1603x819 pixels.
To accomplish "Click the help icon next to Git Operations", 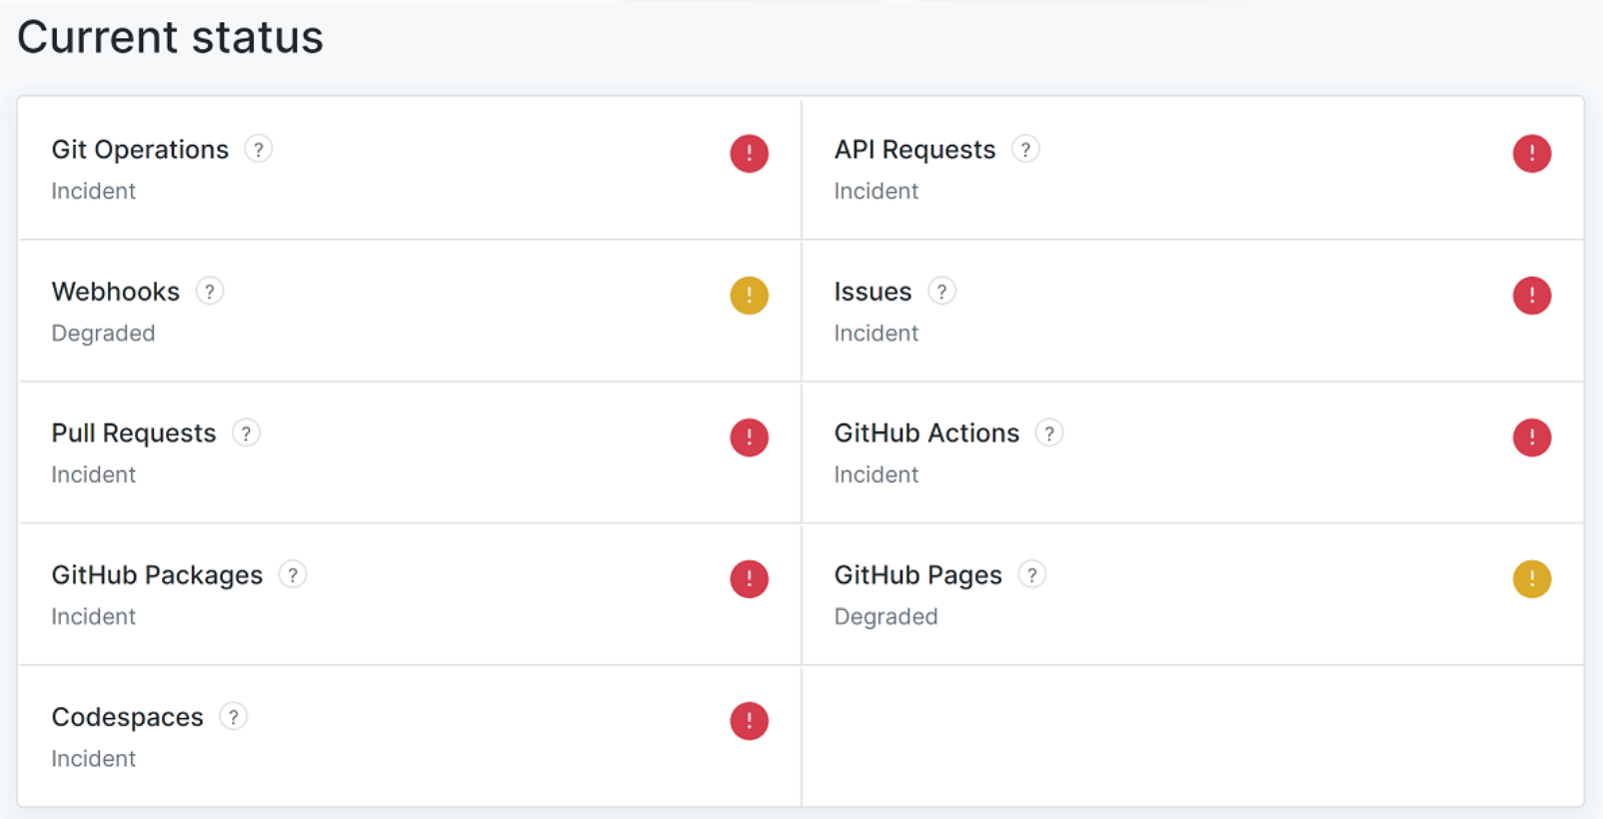I will point(258,150).
